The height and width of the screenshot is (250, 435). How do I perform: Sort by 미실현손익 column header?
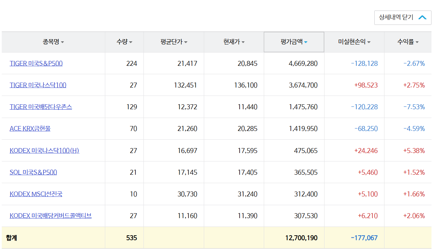tap(354, 42)
